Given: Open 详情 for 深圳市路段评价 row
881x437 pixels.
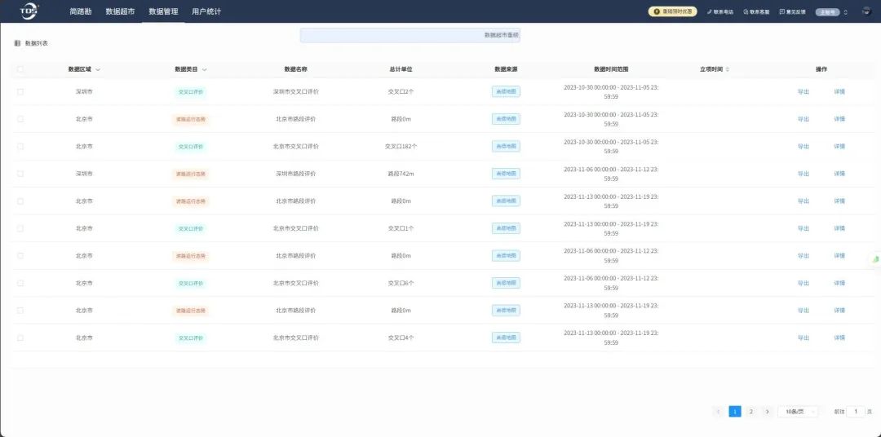Looking at the screenshot, I should [839, 174].
